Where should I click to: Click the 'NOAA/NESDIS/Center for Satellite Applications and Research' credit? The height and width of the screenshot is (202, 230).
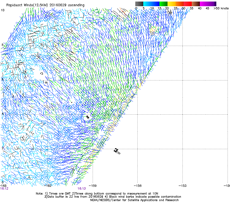click(x=134, y=200)
